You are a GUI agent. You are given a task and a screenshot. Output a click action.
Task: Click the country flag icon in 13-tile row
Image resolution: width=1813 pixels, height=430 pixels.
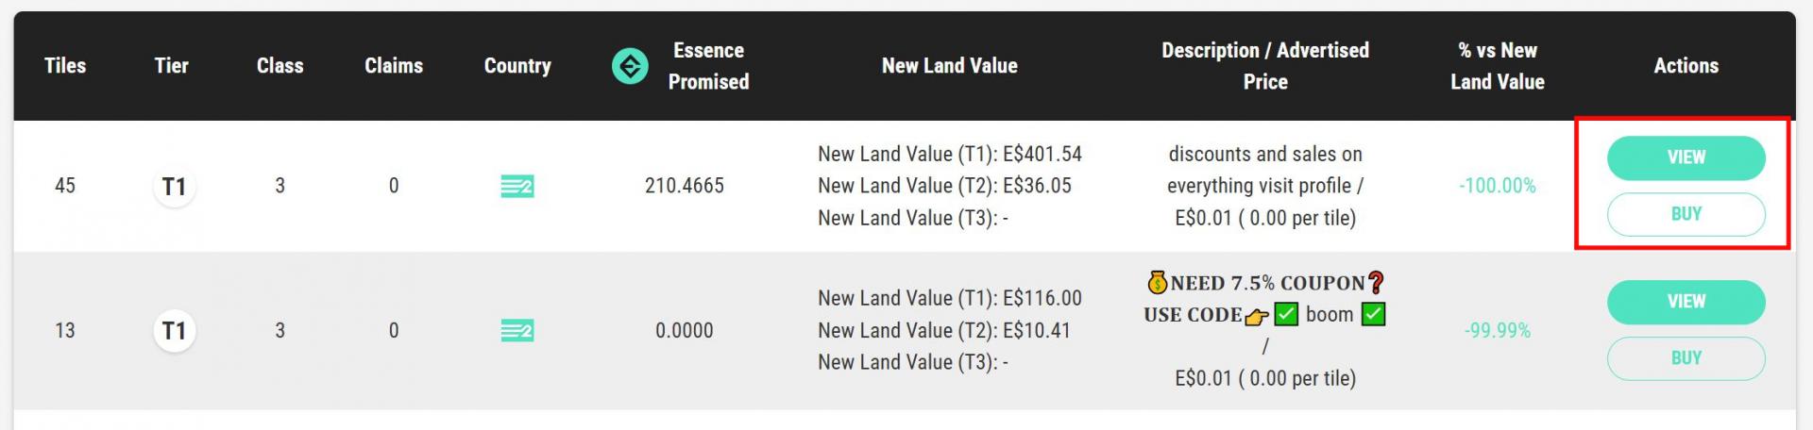(x=517, y=330)
